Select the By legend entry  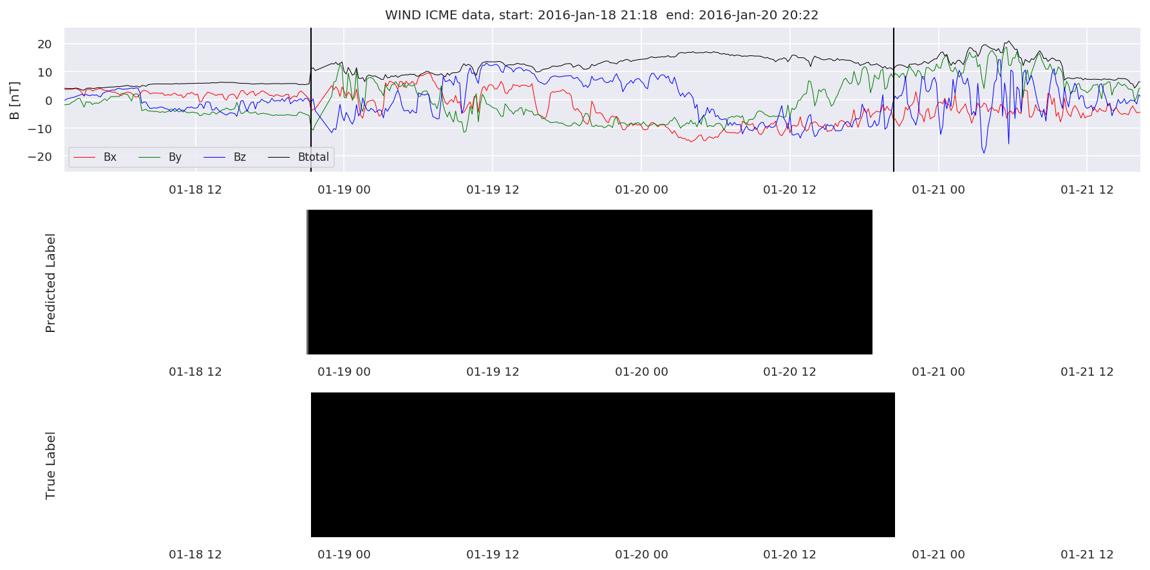160,157
